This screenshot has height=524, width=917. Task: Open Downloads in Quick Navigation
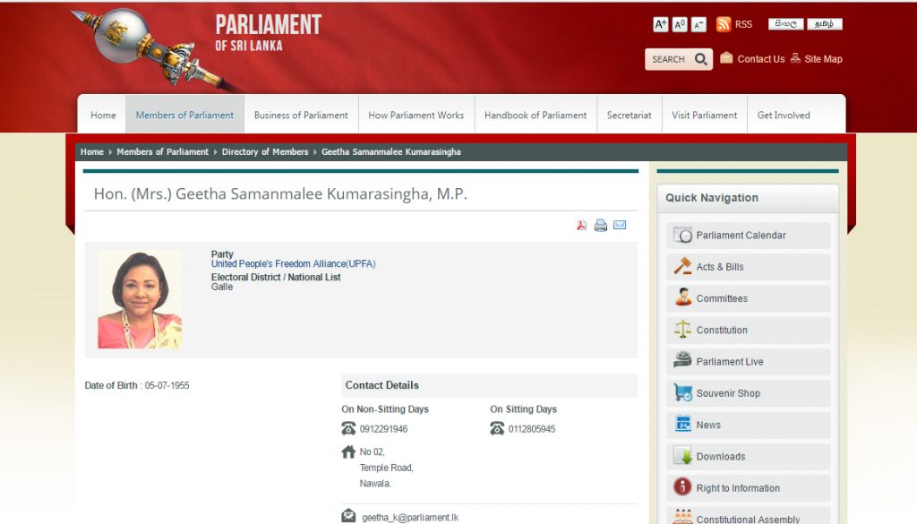point(749,456)
